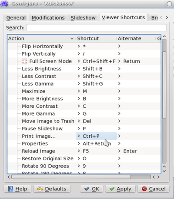Expand shortcut arrow for Flip Horizontally

click(x=79, y=46)
